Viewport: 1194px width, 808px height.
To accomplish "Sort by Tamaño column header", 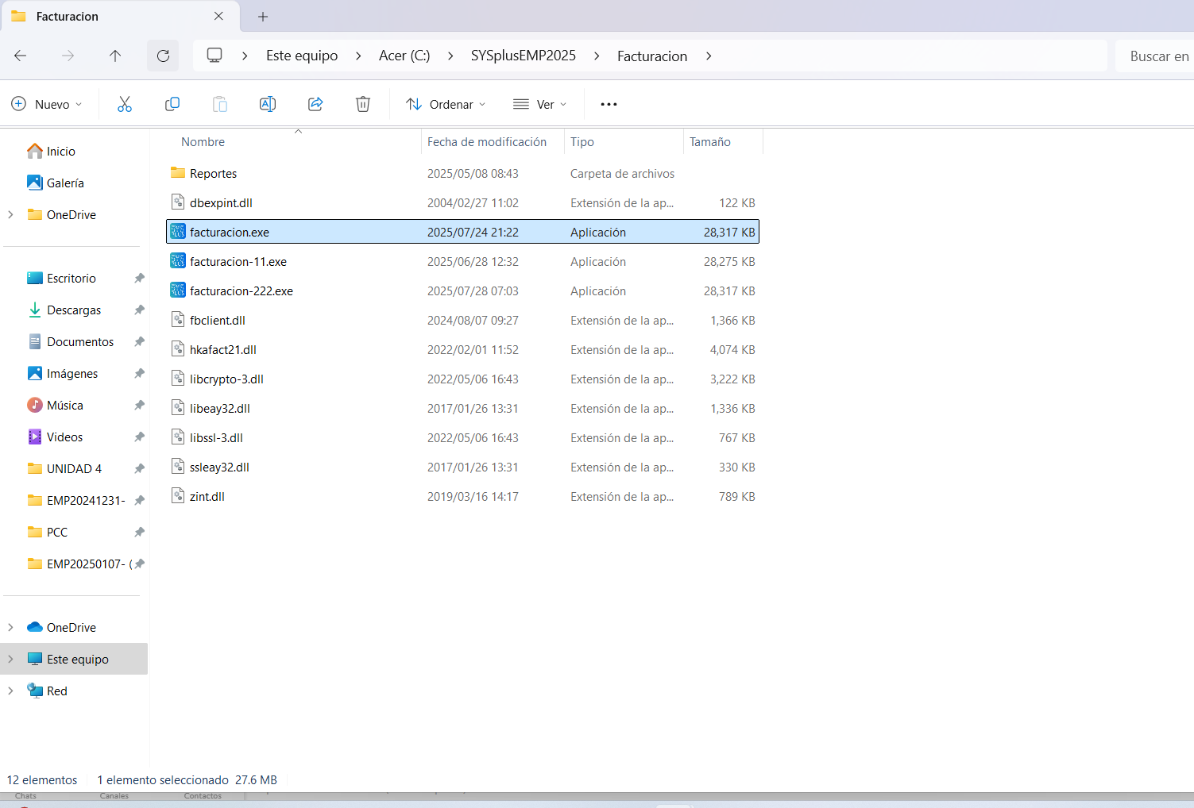I will [x=710, y=141].
